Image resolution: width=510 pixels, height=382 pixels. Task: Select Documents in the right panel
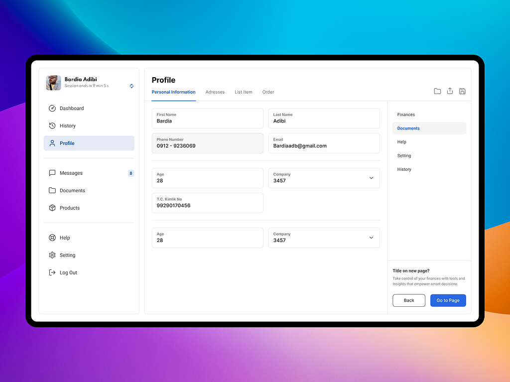tap(429, 128)
